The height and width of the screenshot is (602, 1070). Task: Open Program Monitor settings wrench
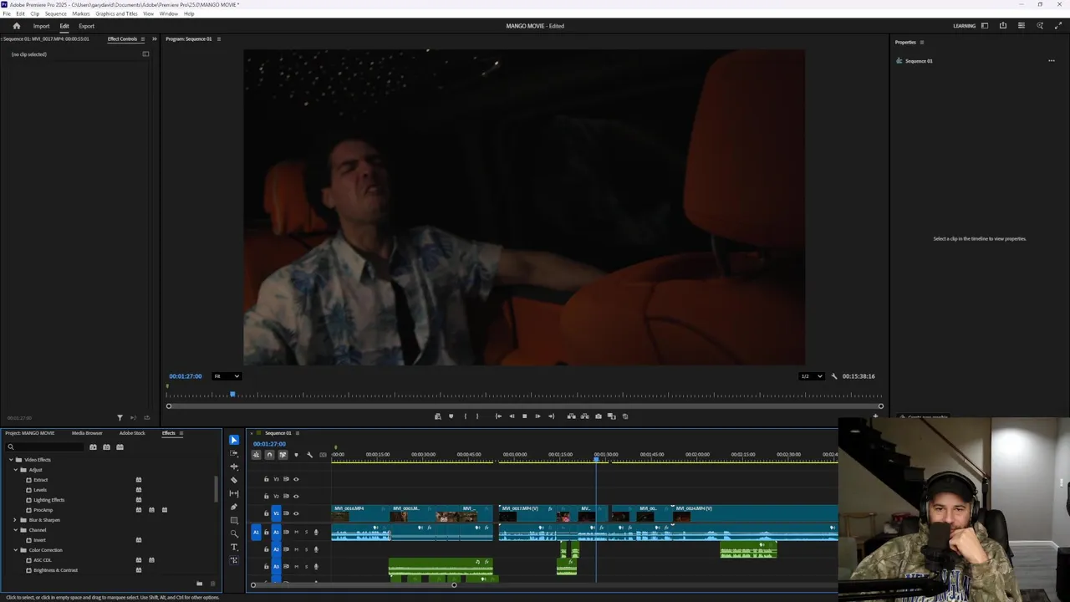833,376
